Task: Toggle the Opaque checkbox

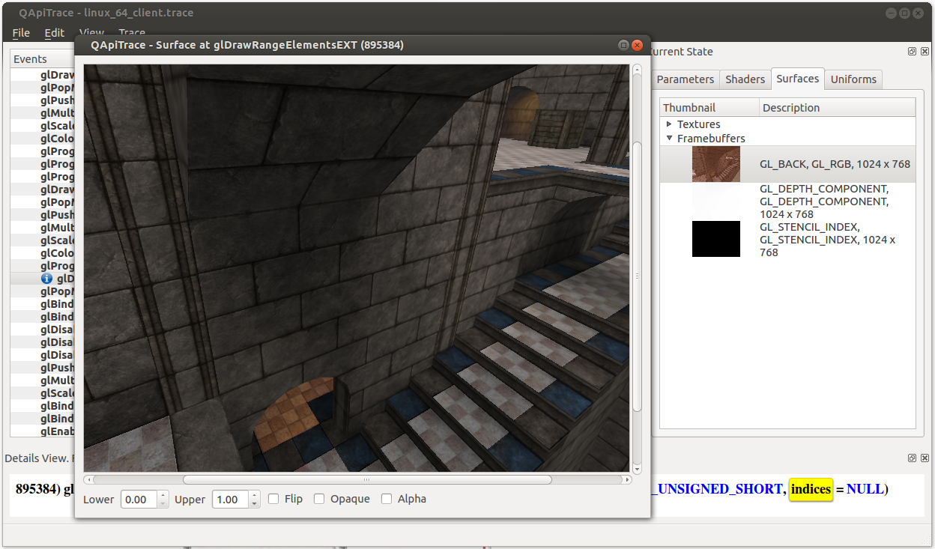Action: [x=319, y=499]
